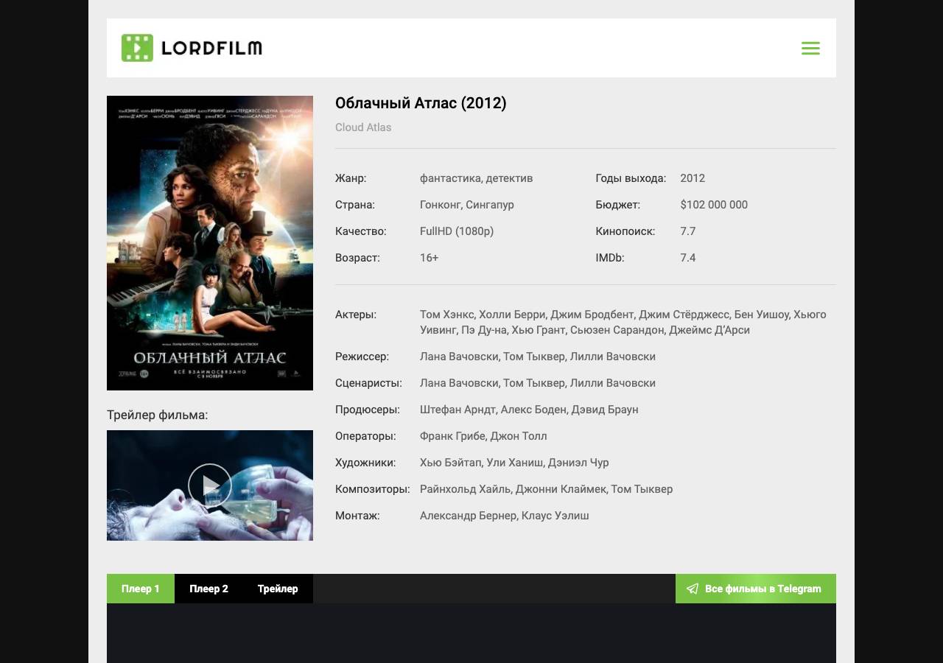Open editor Александр Бернер
Image resolution: width=943 pixels, height=663 pixels.
[468, 516]
